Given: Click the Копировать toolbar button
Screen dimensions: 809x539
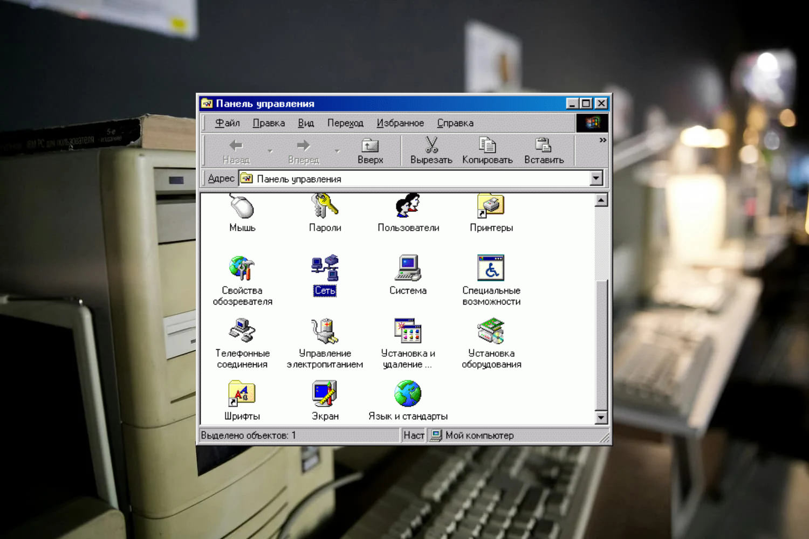Looking at the screenshot, I should point(488,150).
